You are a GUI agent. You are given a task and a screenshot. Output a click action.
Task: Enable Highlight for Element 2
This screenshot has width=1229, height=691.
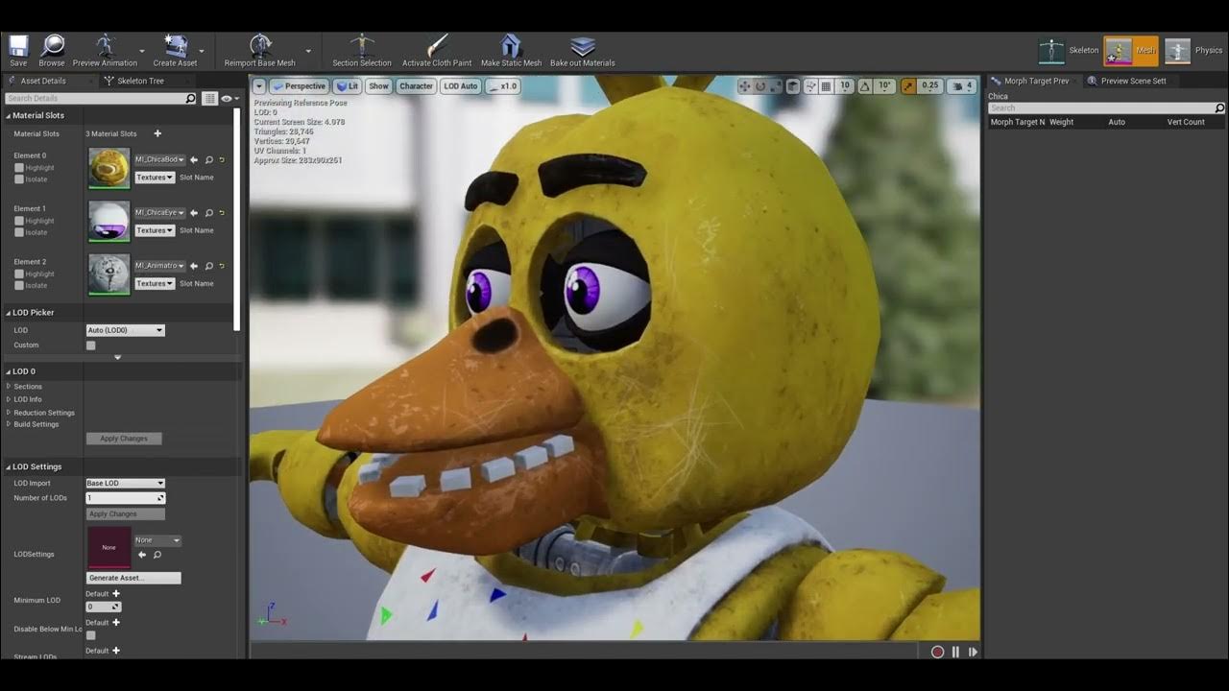[19, 274]
